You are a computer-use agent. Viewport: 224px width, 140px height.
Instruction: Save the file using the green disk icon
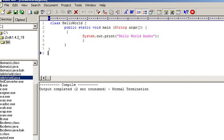click(x=15, y=12)
